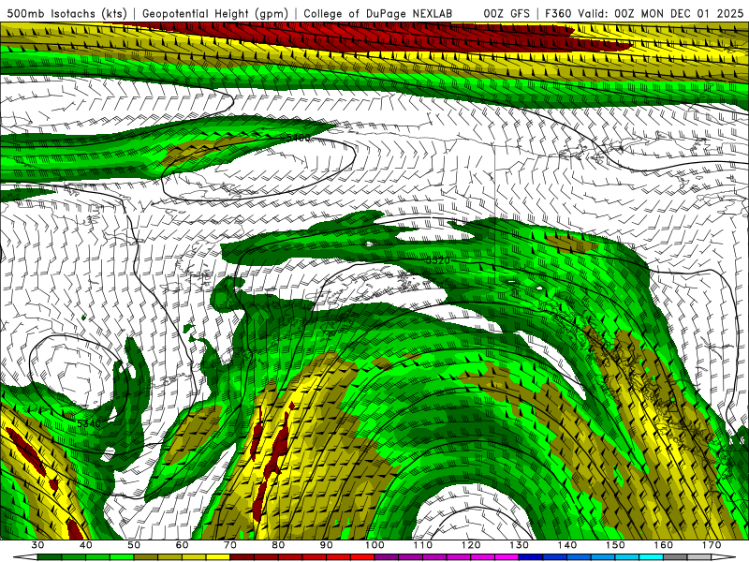Click the 170 value on the color scale

coord(712,545)
